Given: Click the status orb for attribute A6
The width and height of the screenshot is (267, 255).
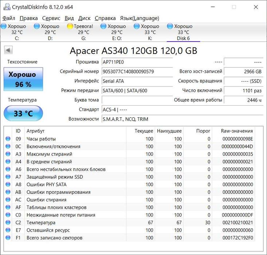Looking at the screenshot, I should click(x=8, y=169).
